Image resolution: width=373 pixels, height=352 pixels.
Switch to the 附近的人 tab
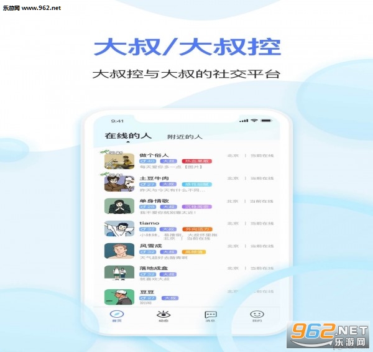(185, 137)
